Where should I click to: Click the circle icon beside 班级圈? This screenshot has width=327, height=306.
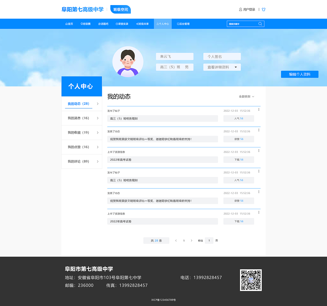81,24
